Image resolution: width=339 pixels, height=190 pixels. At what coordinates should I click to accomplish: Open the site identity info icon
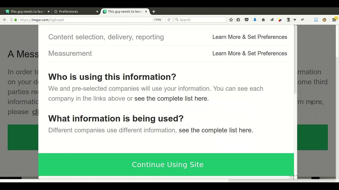point(11,20)
